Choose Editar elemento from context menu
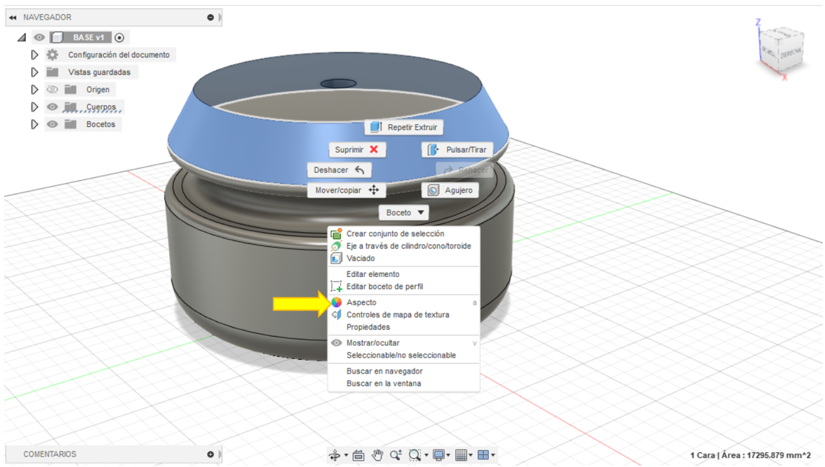 tap(403, 274)
